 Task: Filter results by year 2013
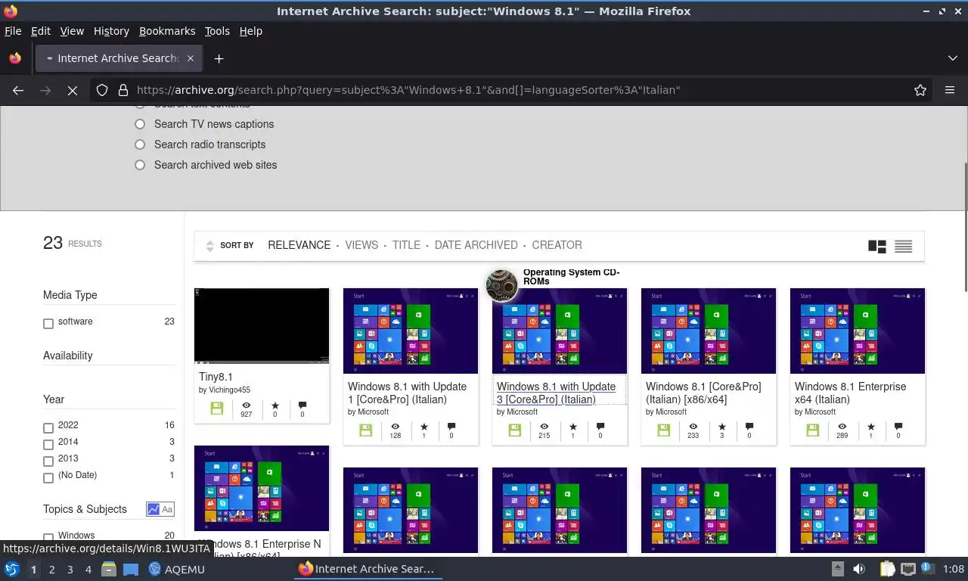pyautogui.click(x=48, y=461)
